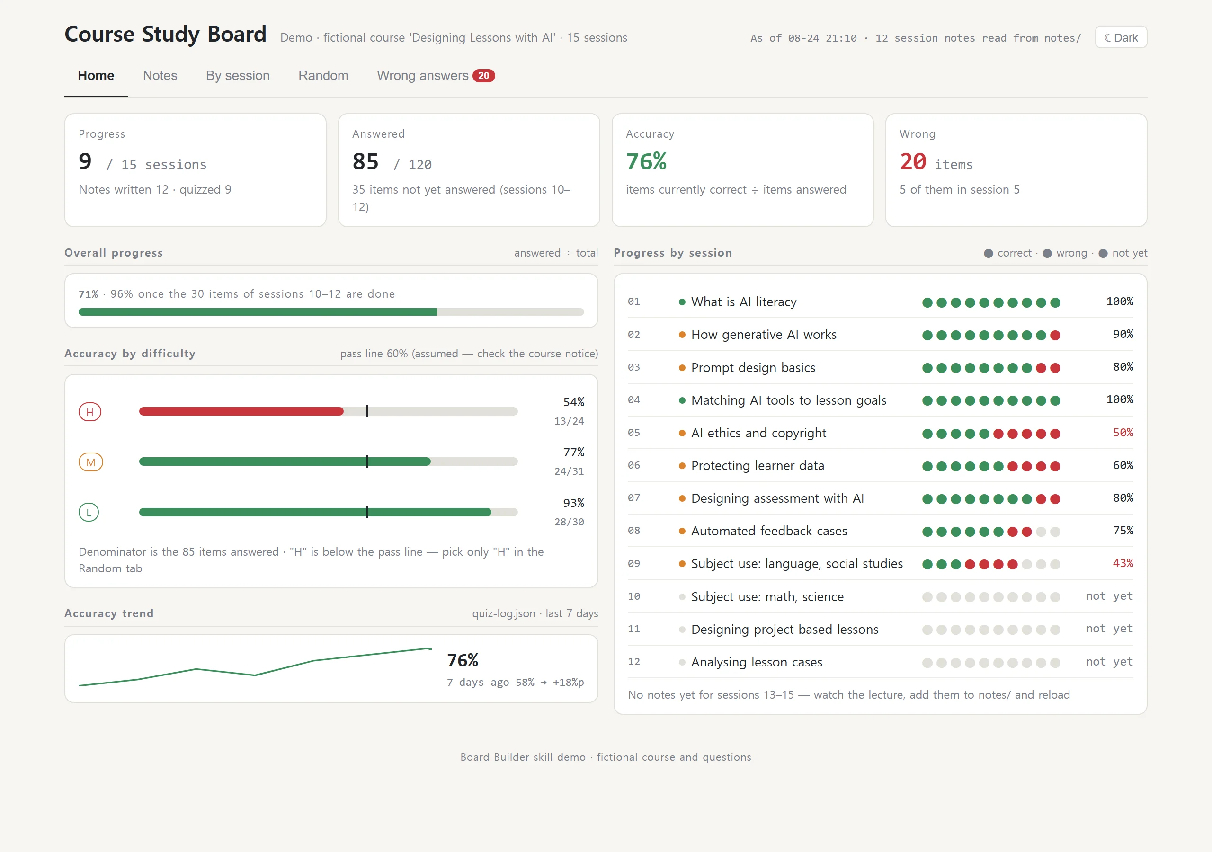Screen dimensions: 1212x852
Task: Open session 02 How generative AI works
Action: [x=880, y=334]
